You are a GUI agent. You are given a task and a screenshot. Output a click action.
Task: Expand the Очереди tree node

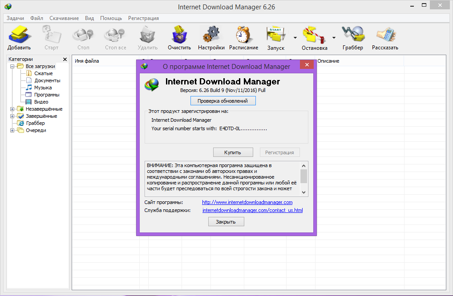[x=12, y=130]
